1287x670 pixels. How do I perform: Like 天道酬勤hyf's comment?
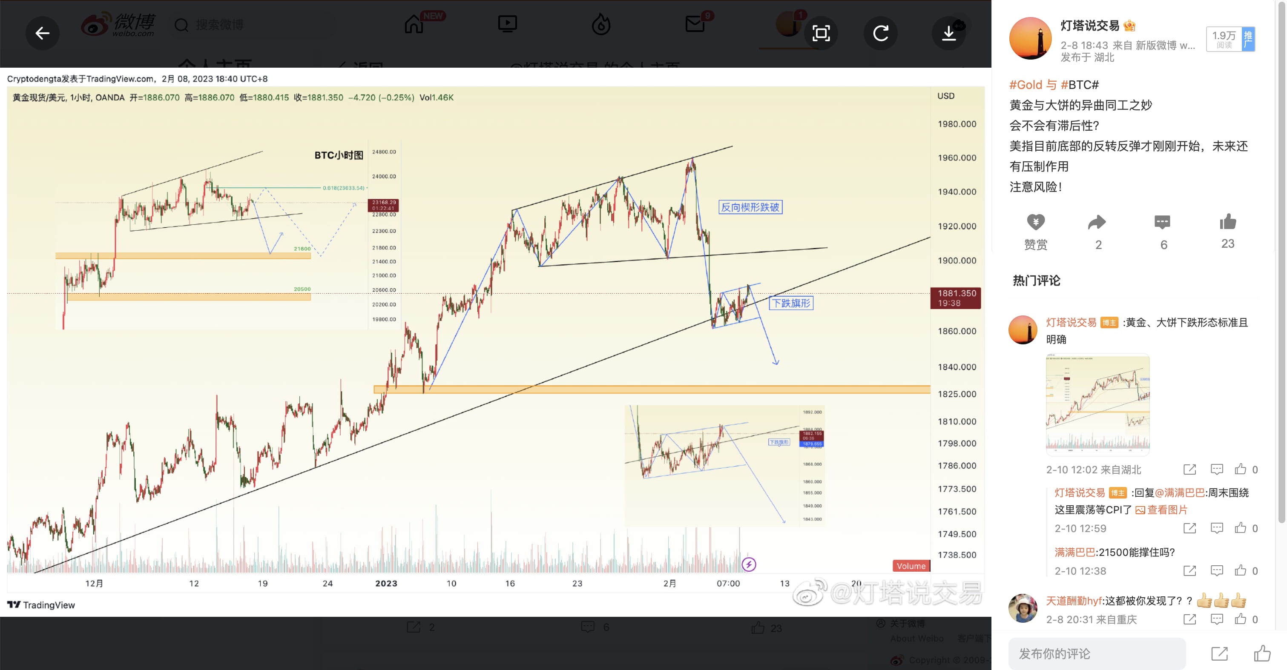click(x=1240, y=619)
